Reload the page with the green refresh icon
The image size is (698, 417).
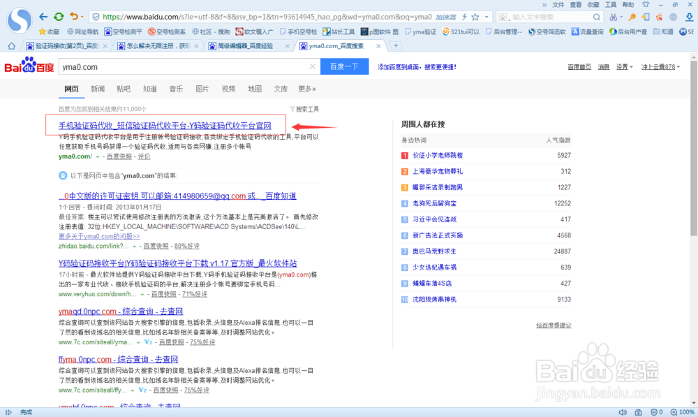pyautogui.click(x=59, y=17)
